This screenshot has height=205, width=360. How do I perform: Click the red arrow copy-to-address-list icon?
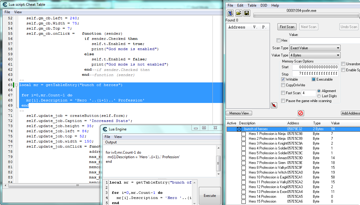(274, 105)
